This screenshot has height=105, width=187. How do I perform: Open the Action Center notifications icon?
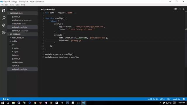(174, 103)
